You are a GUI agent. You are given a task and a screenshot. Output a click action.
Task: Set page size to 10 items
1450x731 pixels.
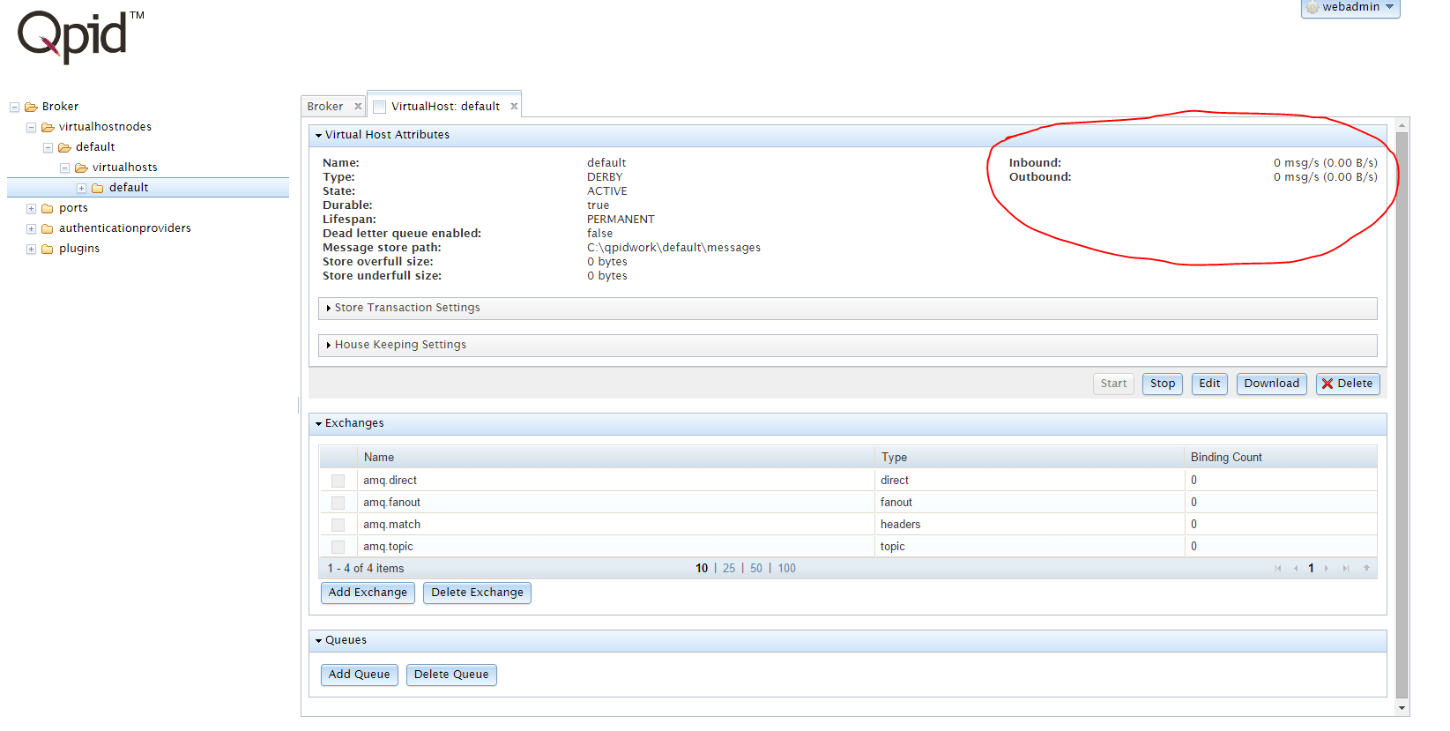pos(702,569)
